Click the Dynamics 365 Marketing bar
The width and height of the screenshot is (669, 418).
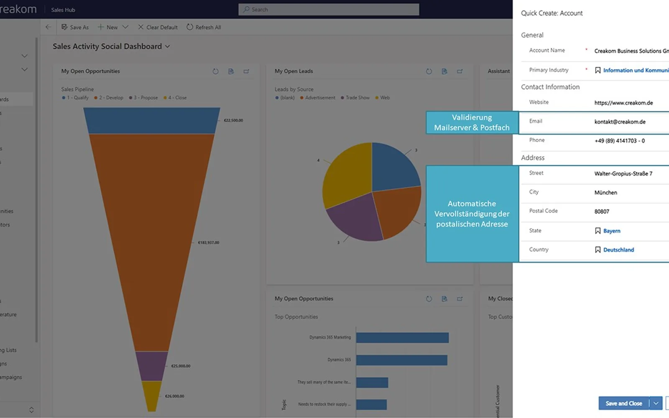[x=402, y=338]
